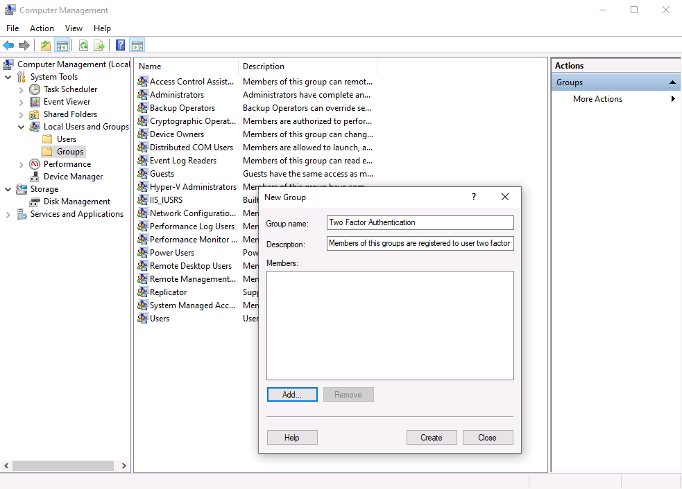Viewport: 682px width, 489px height.
Task: Collapse the Groups section in Actions pane
Action: point(672,82)
